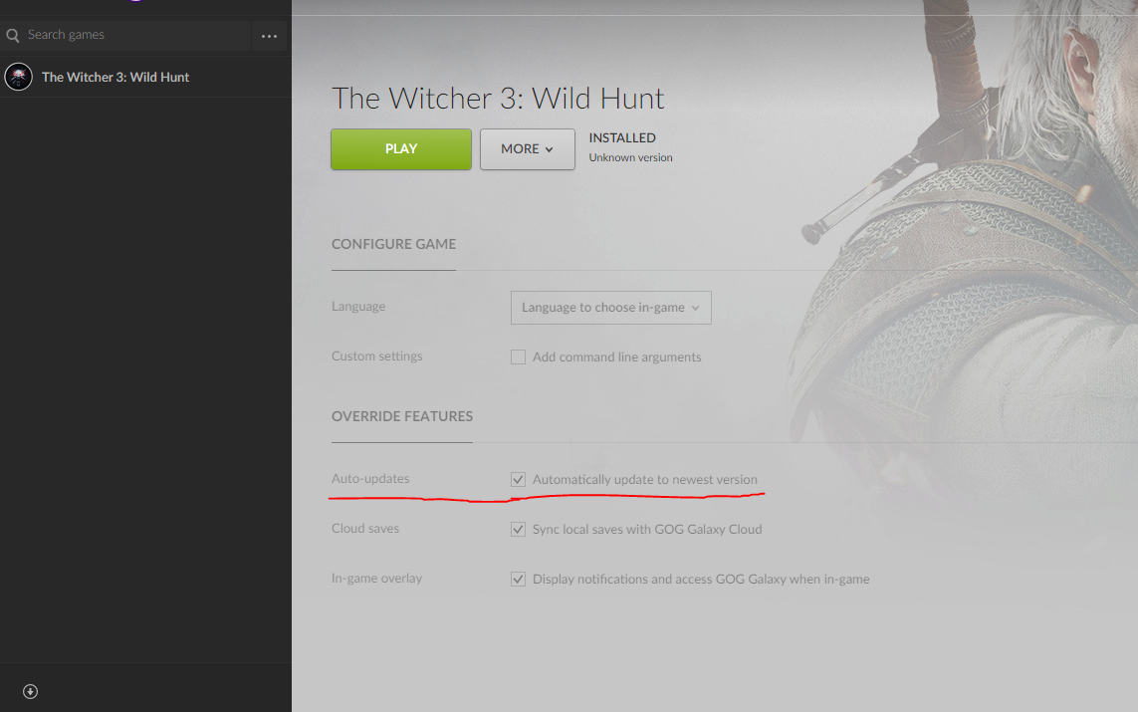Click the Auto-updates setting label

point(370,478)
